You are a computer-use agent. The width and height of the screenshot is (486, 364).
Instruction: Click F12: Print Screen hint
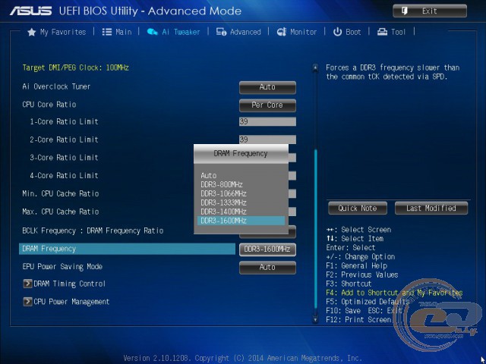coord(358,319)
